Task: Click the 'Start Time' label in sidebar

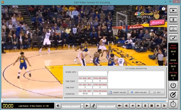Action: click(x=173, y=63)
